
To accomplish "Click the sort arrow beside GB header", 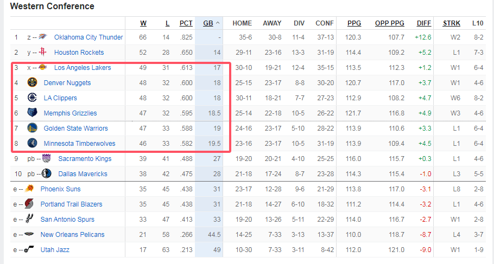I will pyautogui.click(x=218, y=23).
